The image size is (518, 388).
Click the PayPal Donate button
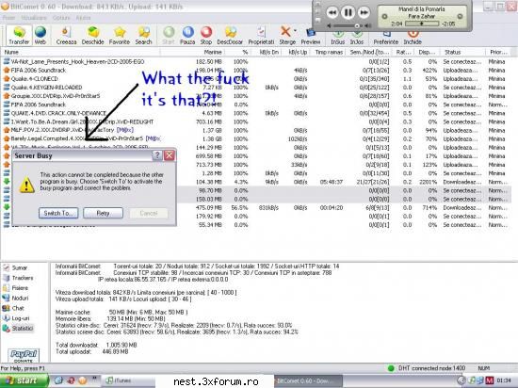click(24, 356)
